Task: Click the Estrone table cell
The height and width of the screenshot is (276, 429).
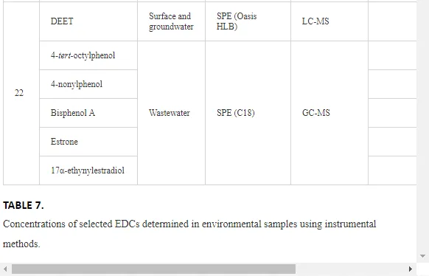Action: coord(88,142)
